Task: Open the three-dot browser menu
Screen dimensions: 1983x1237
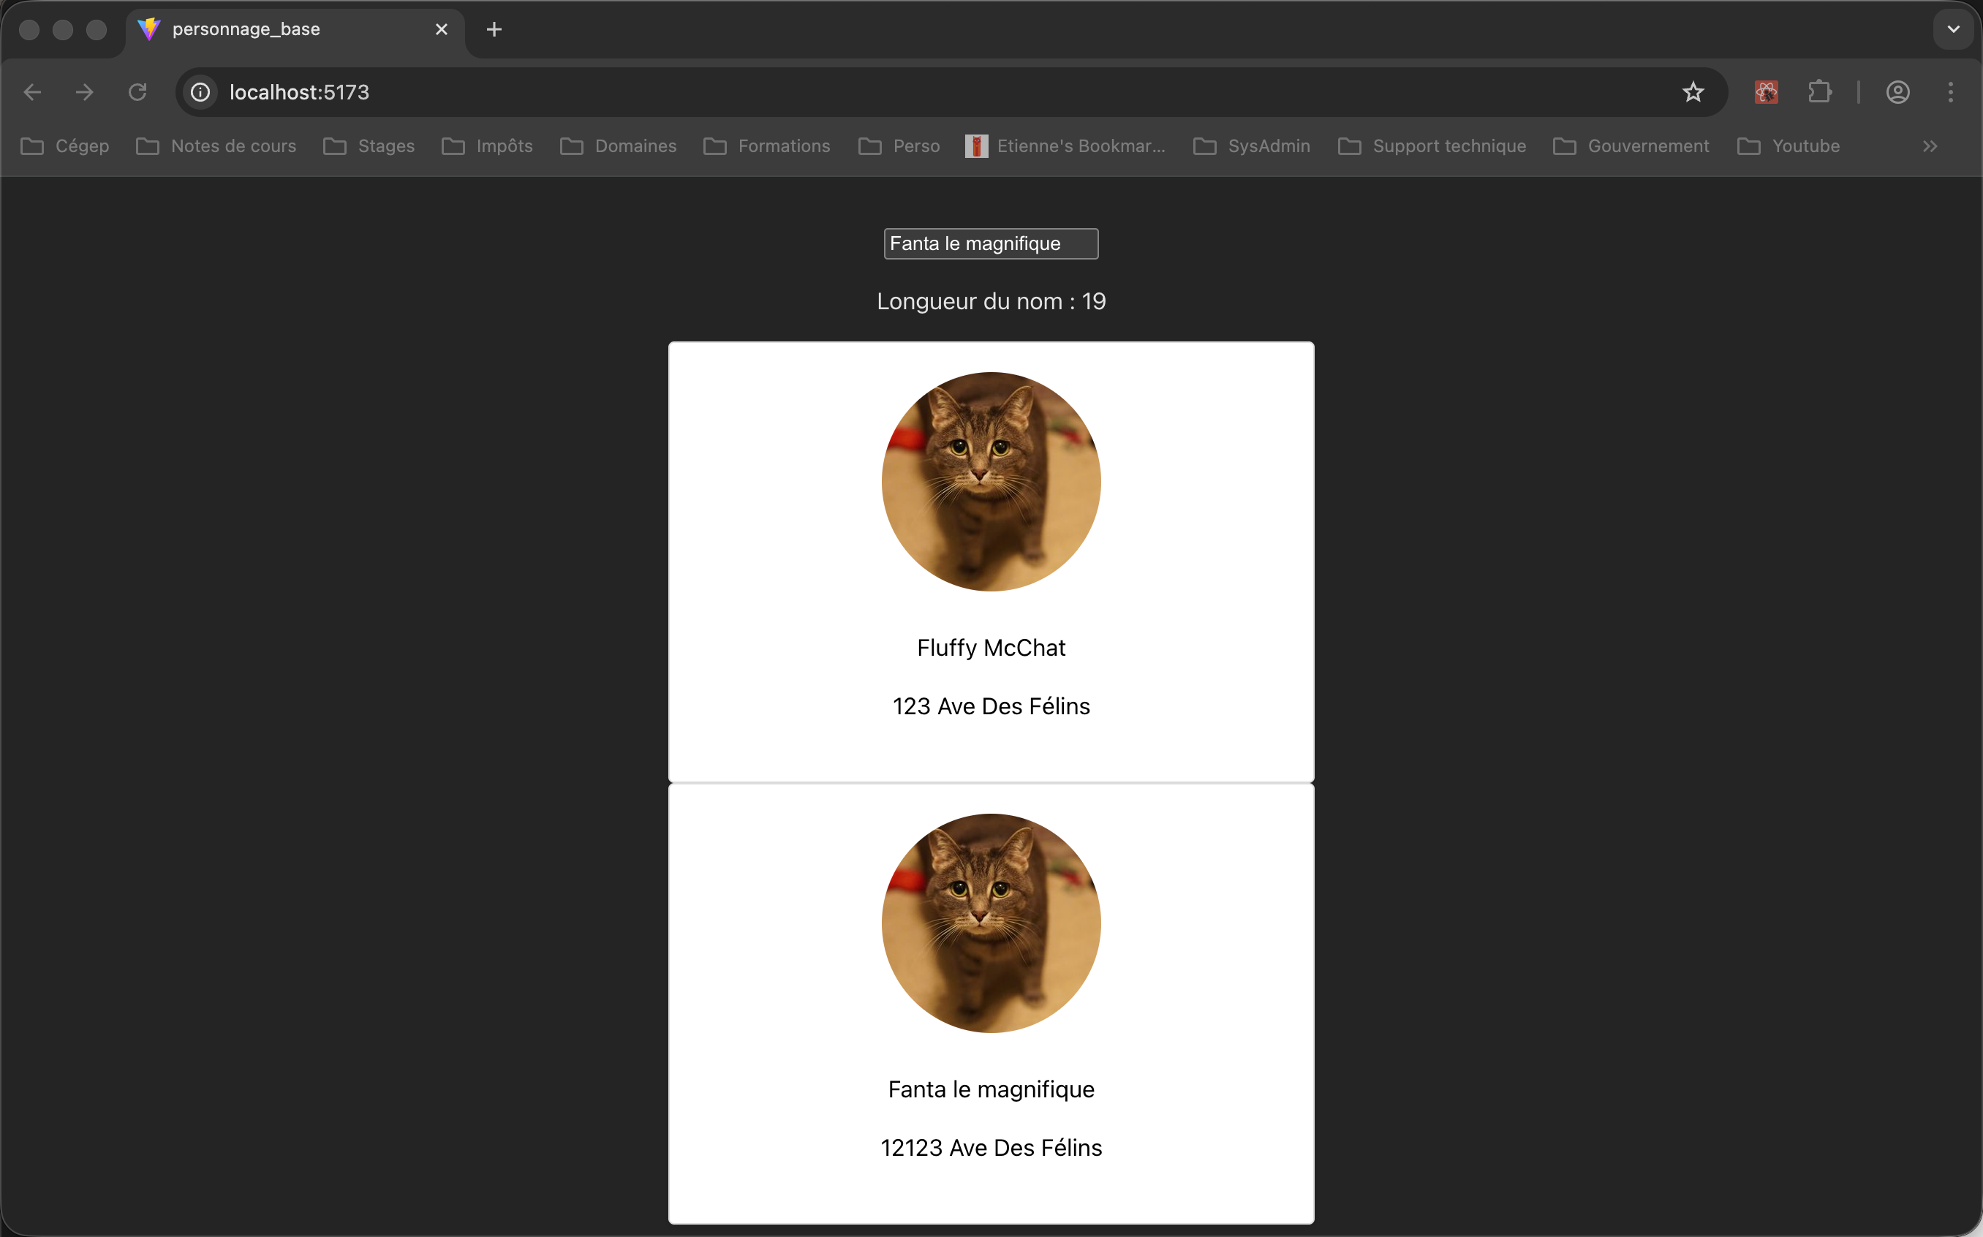Action: point(1951,91)
